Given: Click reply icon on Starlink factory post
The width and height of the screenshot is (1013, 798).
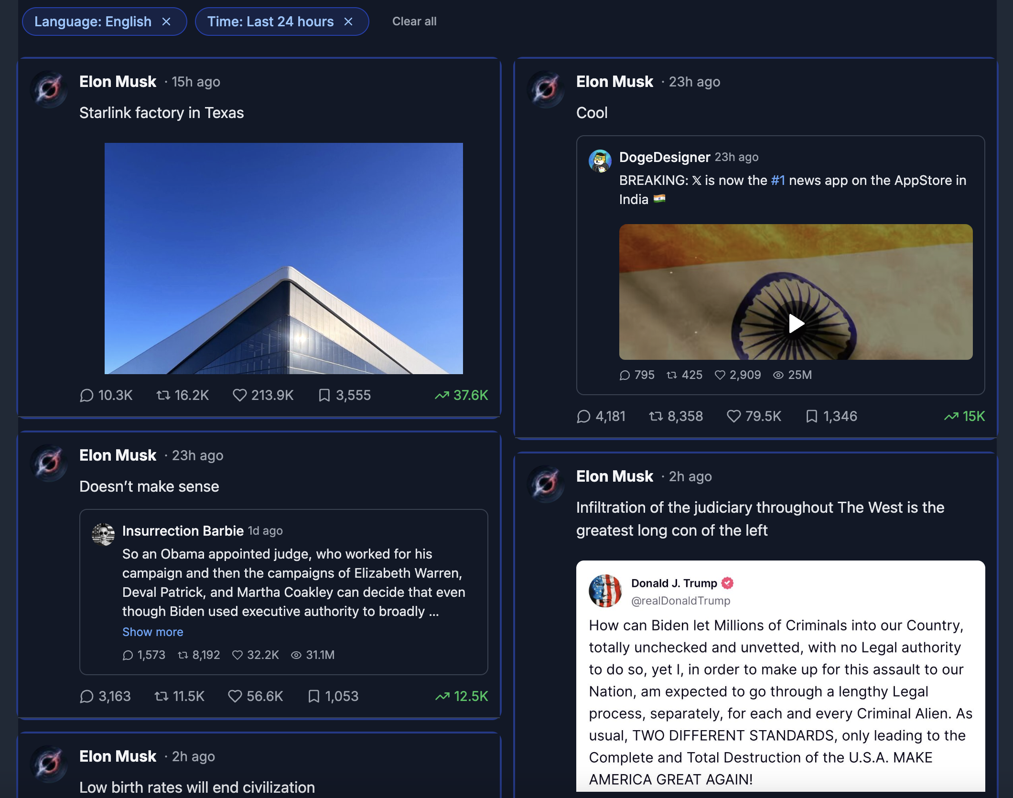Looking at the screenshot, I should tap(86, 395).
